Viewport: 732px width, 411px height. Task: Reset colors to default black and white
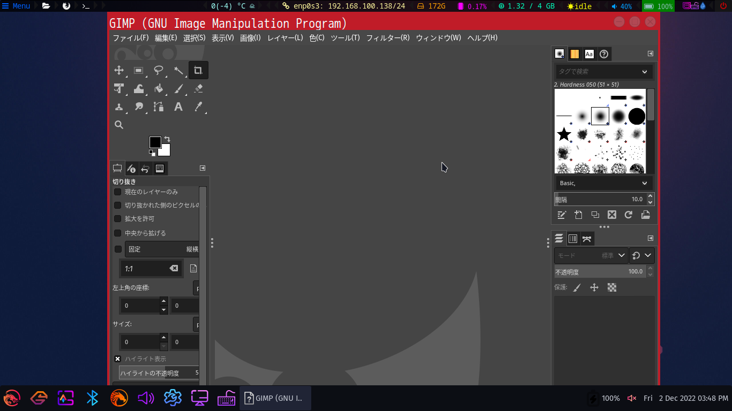point(152,153)
